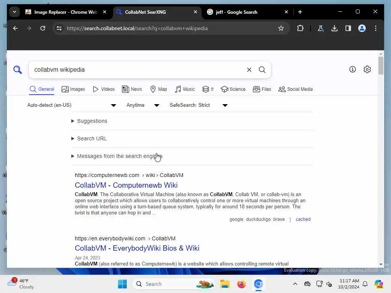
Task: Click the duckduckgo engine label
Action: click(258, 219)
